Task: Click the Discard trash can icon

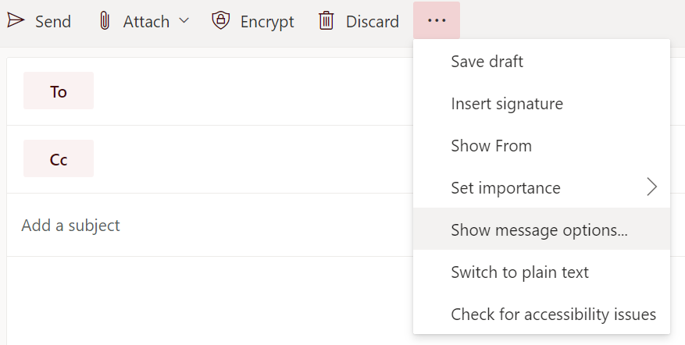Action: 326,20
